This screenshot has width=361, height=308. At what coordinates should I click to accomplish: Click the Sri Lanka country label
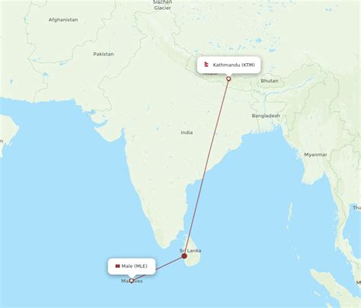[x=190, y=251]
